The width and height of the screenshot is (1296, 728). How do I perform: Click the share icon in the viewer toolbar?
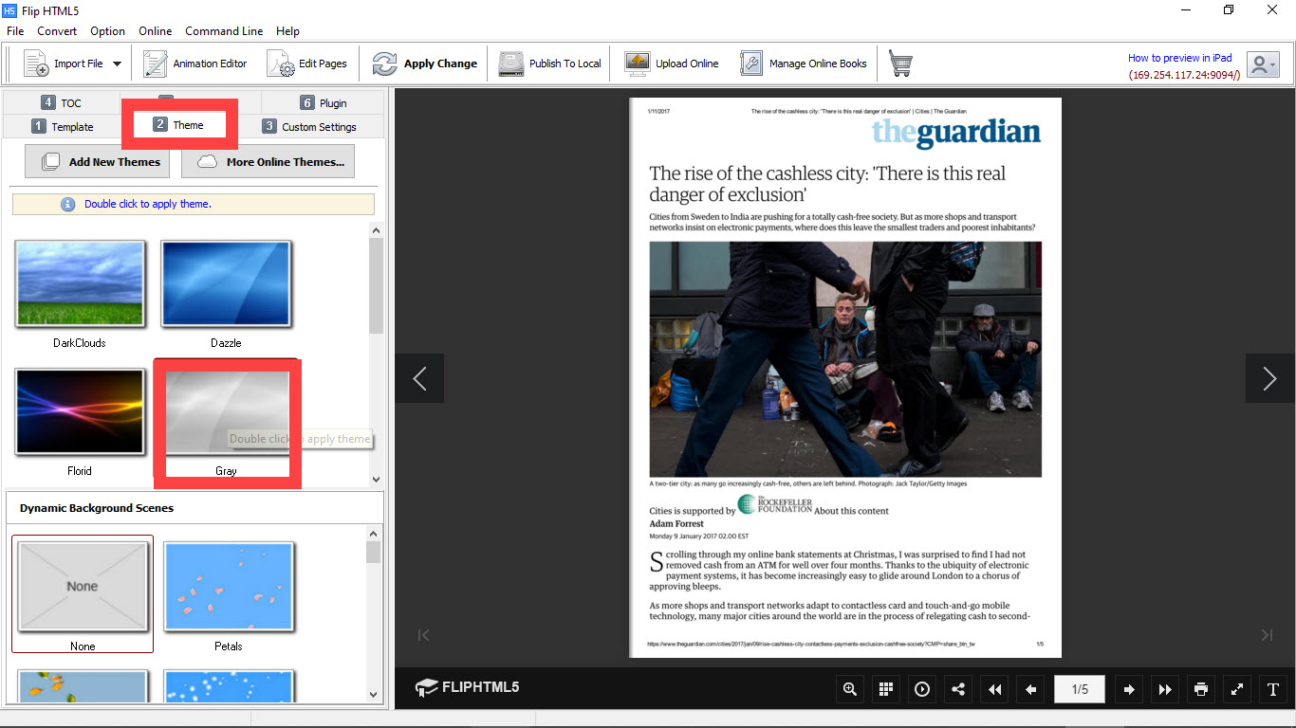[x=958, y=689]
